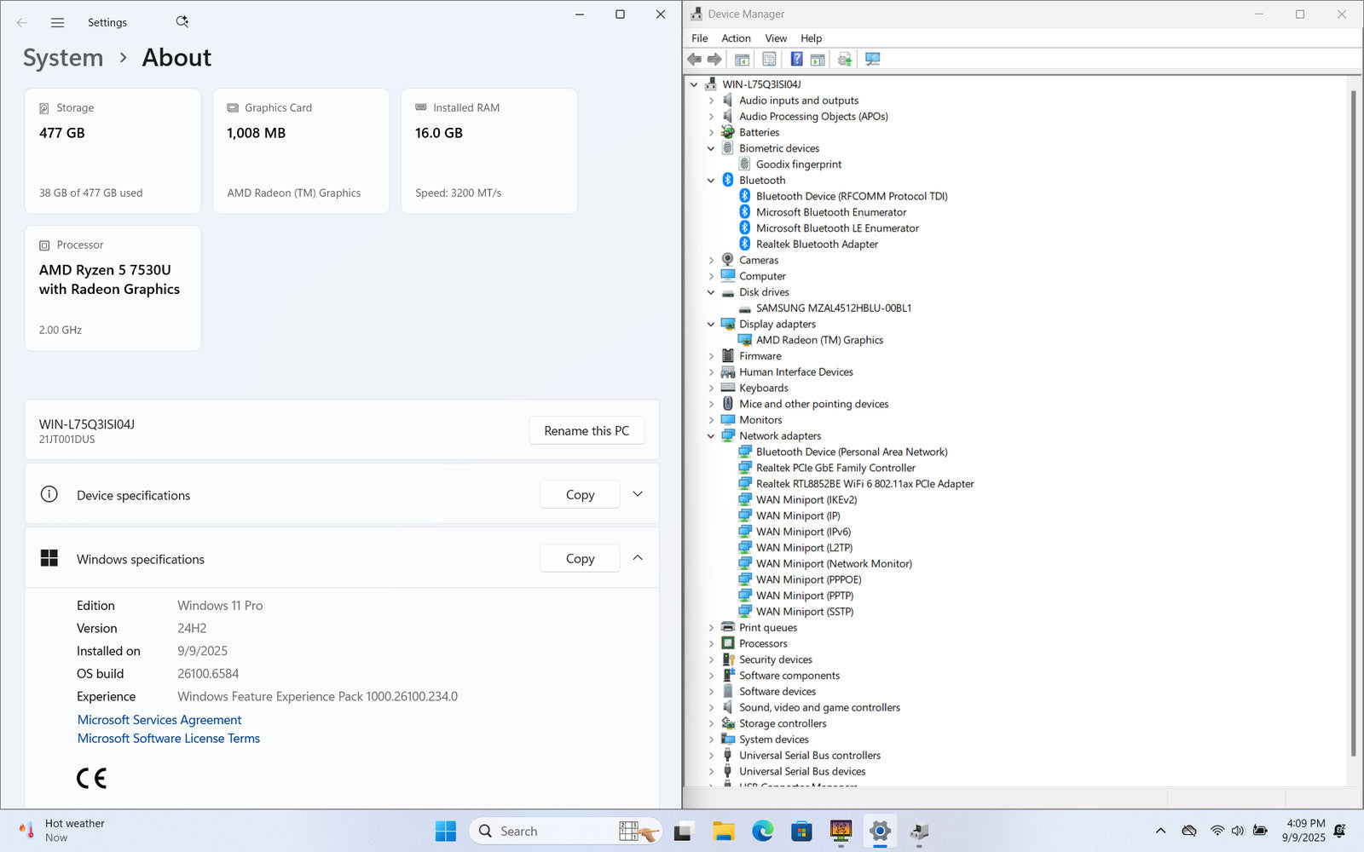Click the Properties toolbar icon in Device Manager

769,59
